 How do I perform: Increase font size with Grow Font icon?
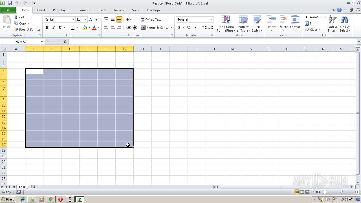click(91, 19)
